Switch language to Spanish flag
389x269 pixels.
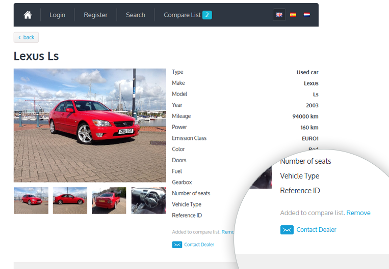tap(293, 15)
